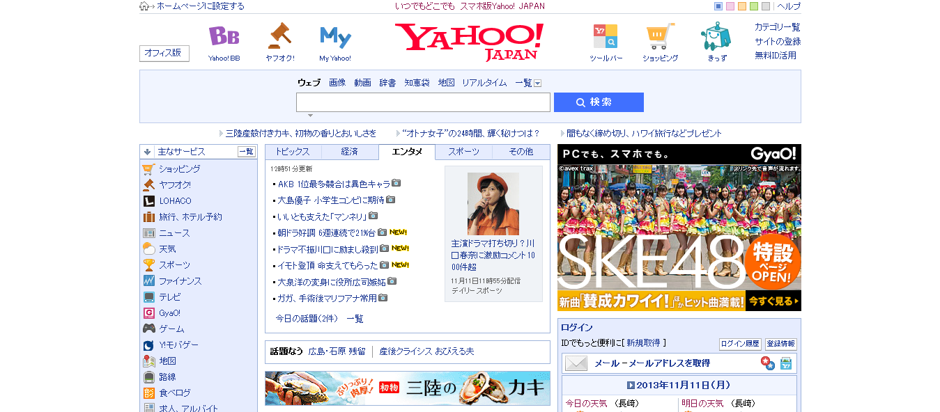Click the ファイナンス chart icon
Viewport: 940px width, 412px height.
point(148,281)
